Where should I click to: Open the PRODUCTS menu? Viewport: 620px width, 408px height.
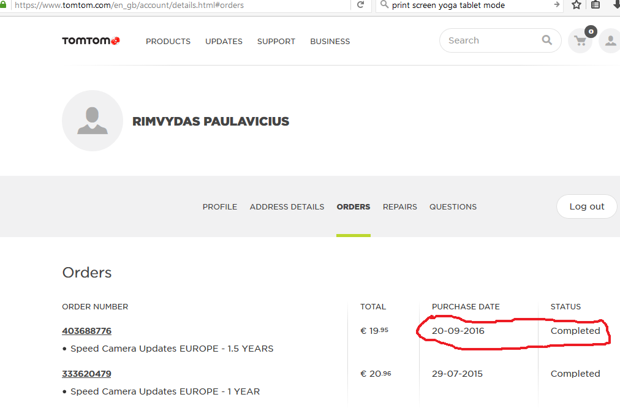coord(168,42)
